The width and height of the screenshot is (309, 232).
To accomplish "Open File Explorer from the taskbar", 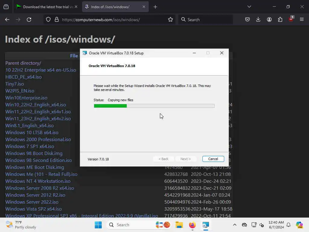I will point(179,225).
